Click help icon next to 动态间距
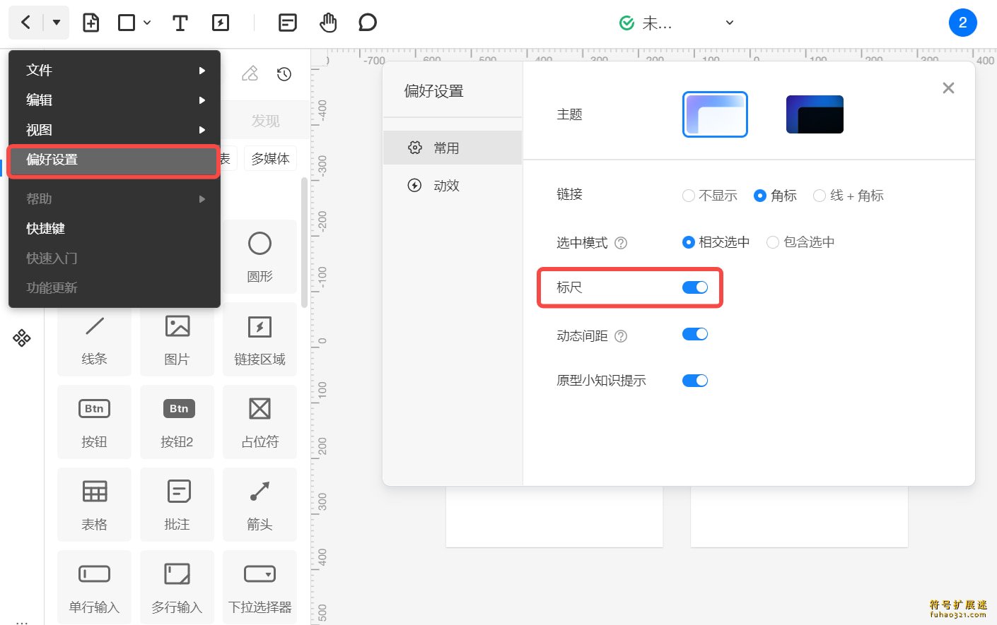This screenshot has width=997, height=625. 621,336
